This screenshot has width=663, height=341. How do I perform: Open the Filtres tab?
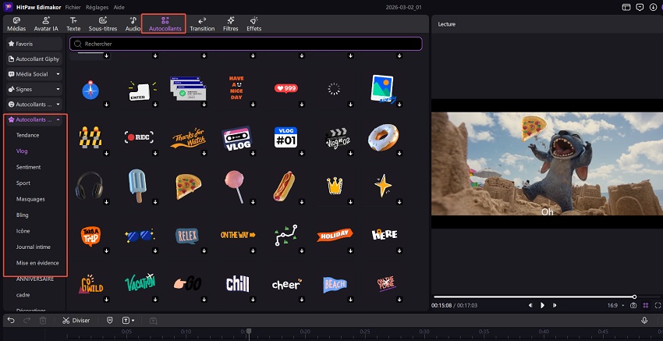point(231,24)
